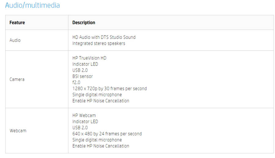Click the f2.0 aperture text
The width and height of the screenshot is (275, 158).
click(76, 82)
